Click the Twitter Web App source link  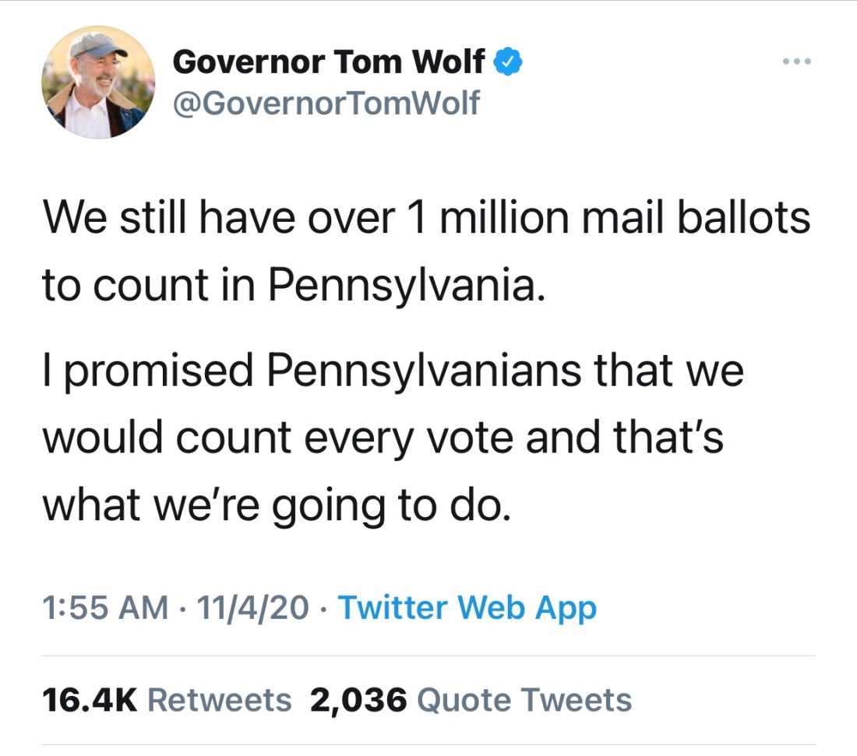point(467,607)
